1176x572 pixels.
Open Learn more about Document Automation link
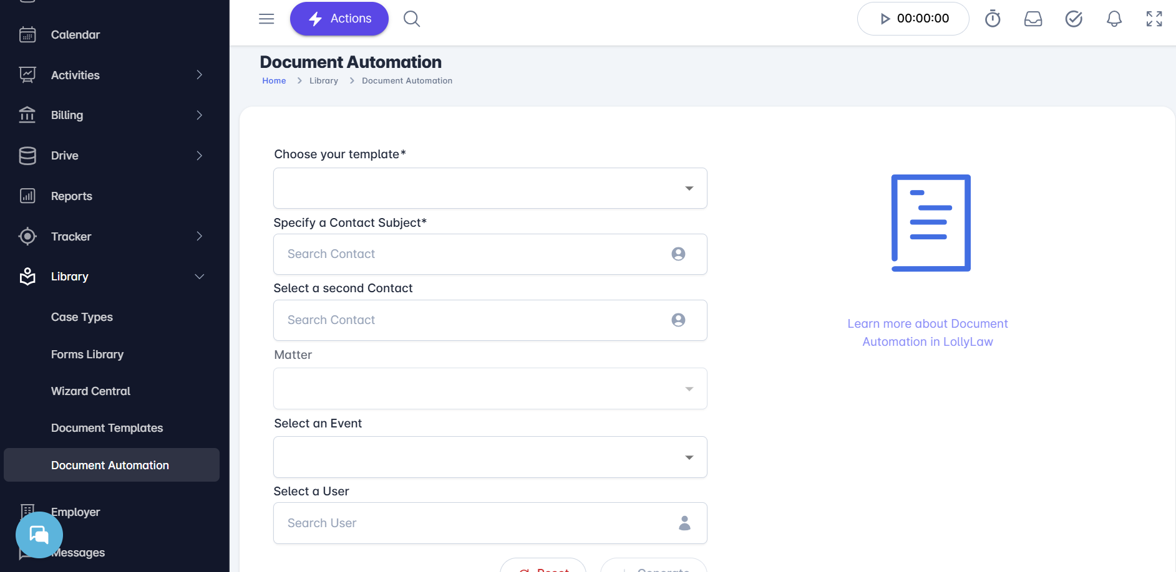coord(928,333)
